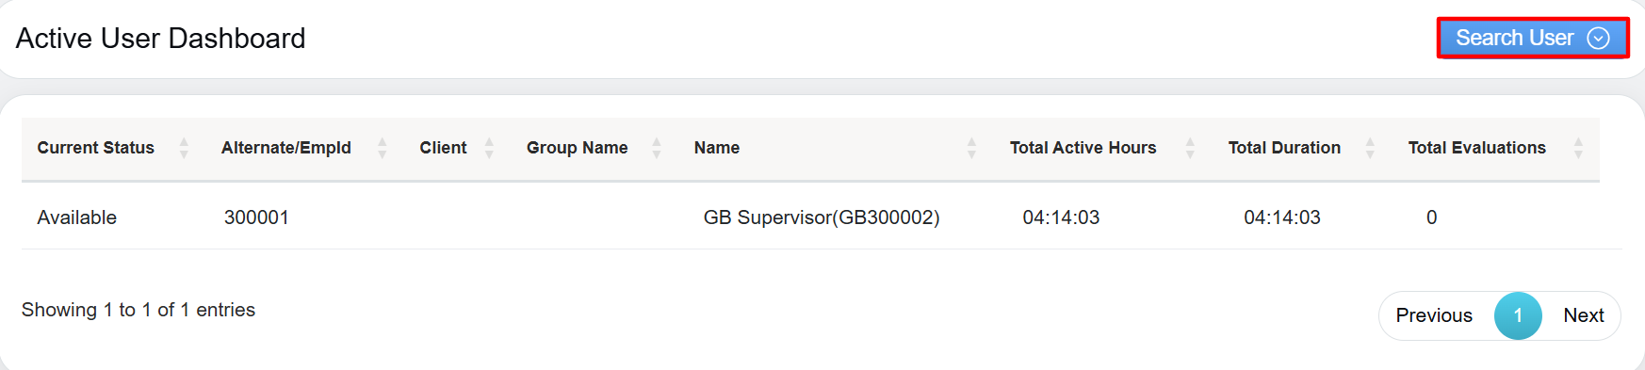Select the GB Supervisor(GB300002) name cell
The image size is (1645, 370).
[822, 217]
